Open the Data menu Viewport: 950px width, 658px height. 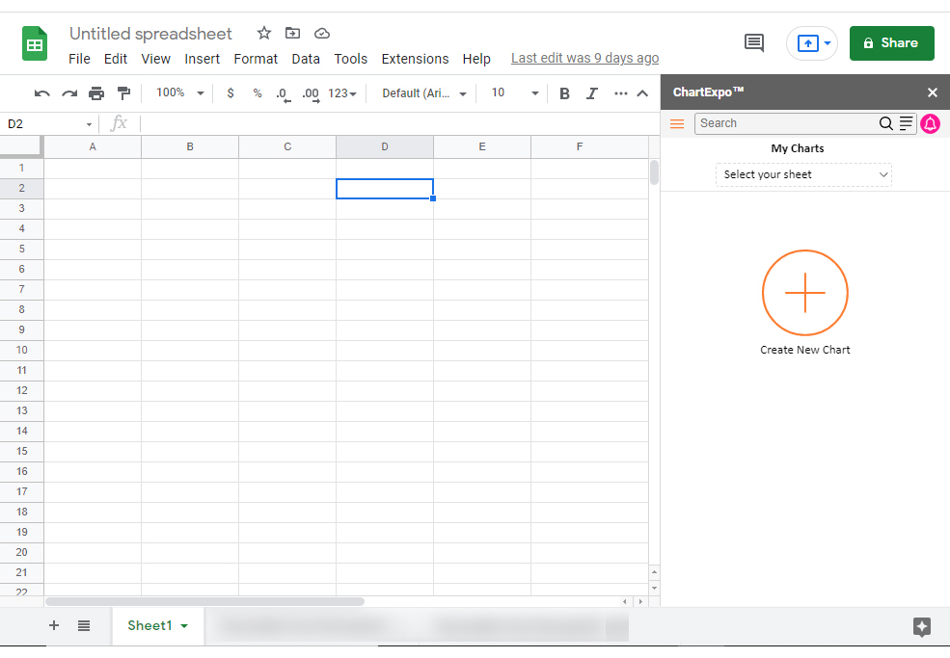tap(306, 59)
